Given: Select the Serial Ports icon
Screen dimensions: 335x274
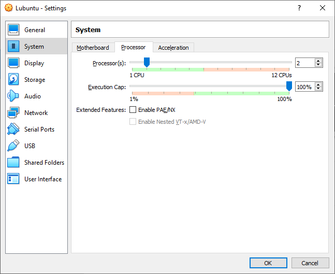Looking at the screenshot, I should [13, 129].
